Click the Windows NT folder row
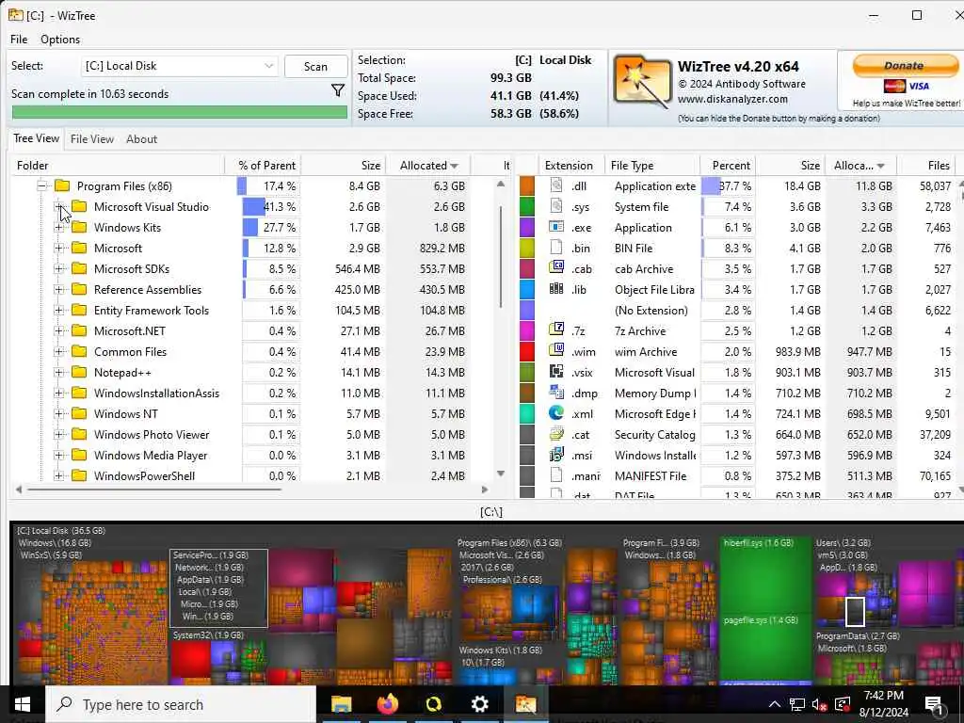 [126, 414]
